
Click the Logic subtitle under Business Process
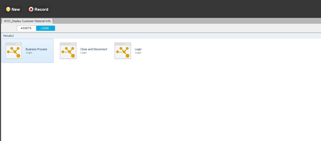click(x=29, y=53)
